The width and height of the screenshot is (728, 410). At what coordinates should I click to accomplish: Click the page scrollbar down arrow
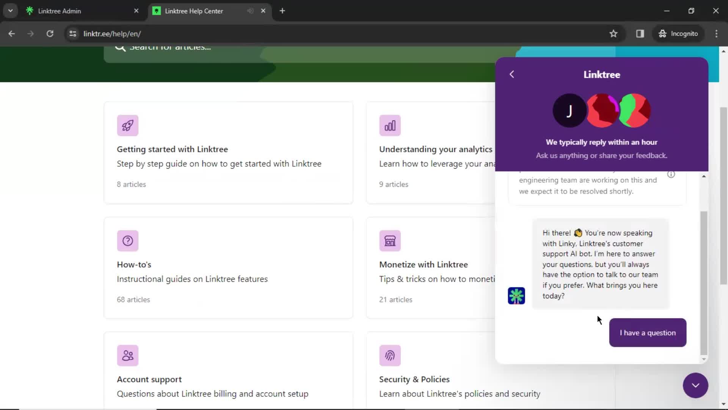(723, 404)
